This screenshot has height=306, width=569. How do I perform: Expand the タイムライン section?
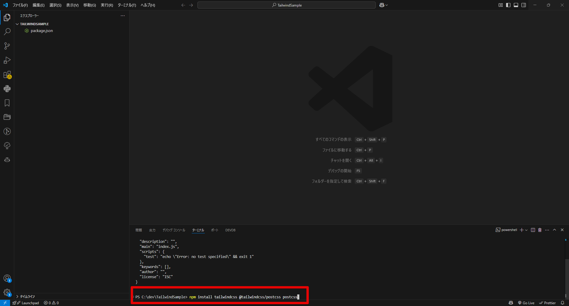tap(71, 297)
